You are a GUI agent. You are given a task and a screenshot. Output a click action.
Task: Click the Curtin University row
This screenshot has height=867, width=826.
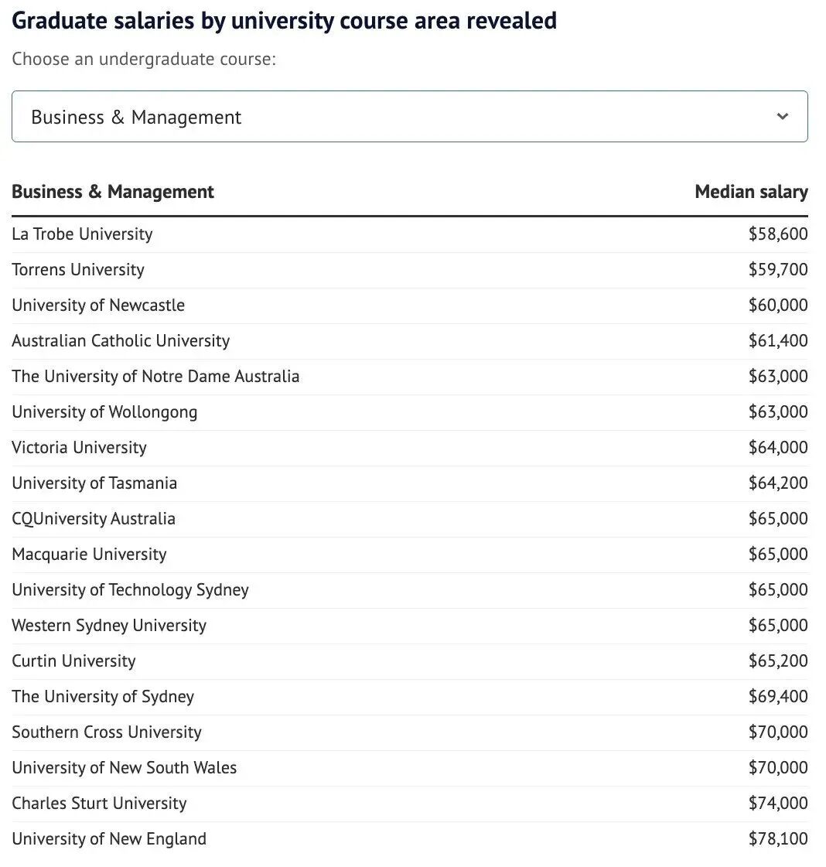click(73, 661)
